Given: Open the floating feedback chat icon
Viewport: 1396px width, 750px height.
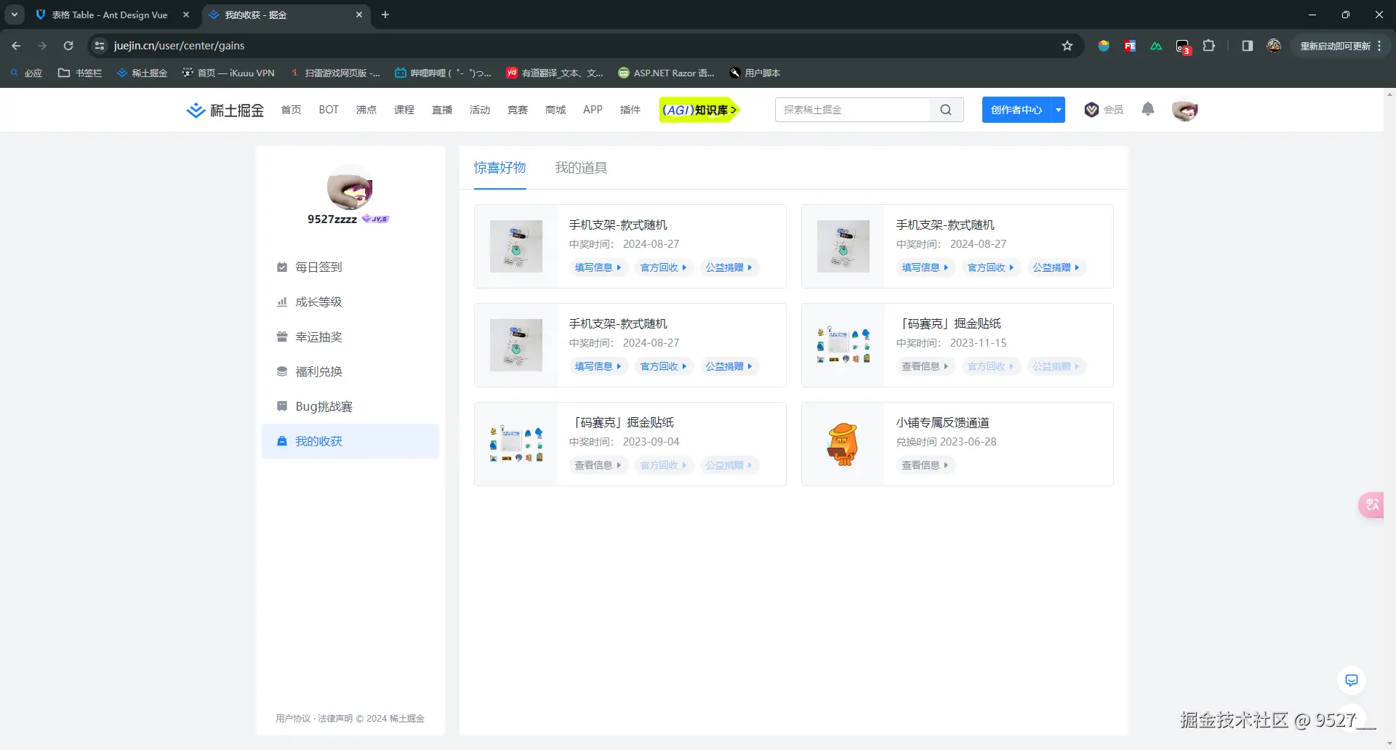Looking at the screenshot, I should (x=1351, y=680).
